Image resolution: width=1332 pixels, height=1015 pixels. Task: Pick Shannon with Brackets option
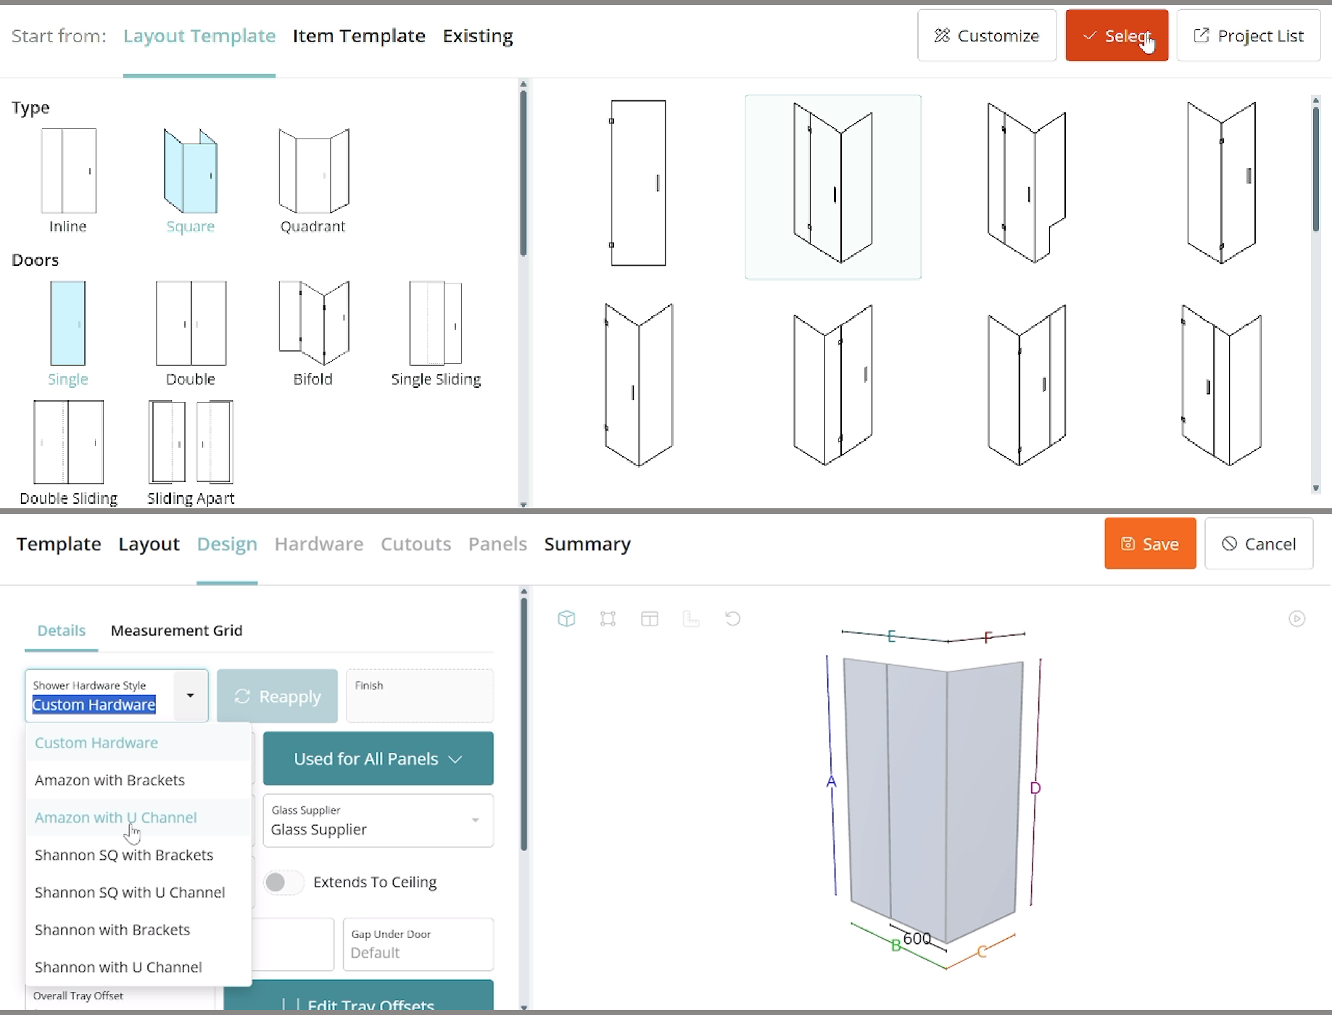coord(138,929)
